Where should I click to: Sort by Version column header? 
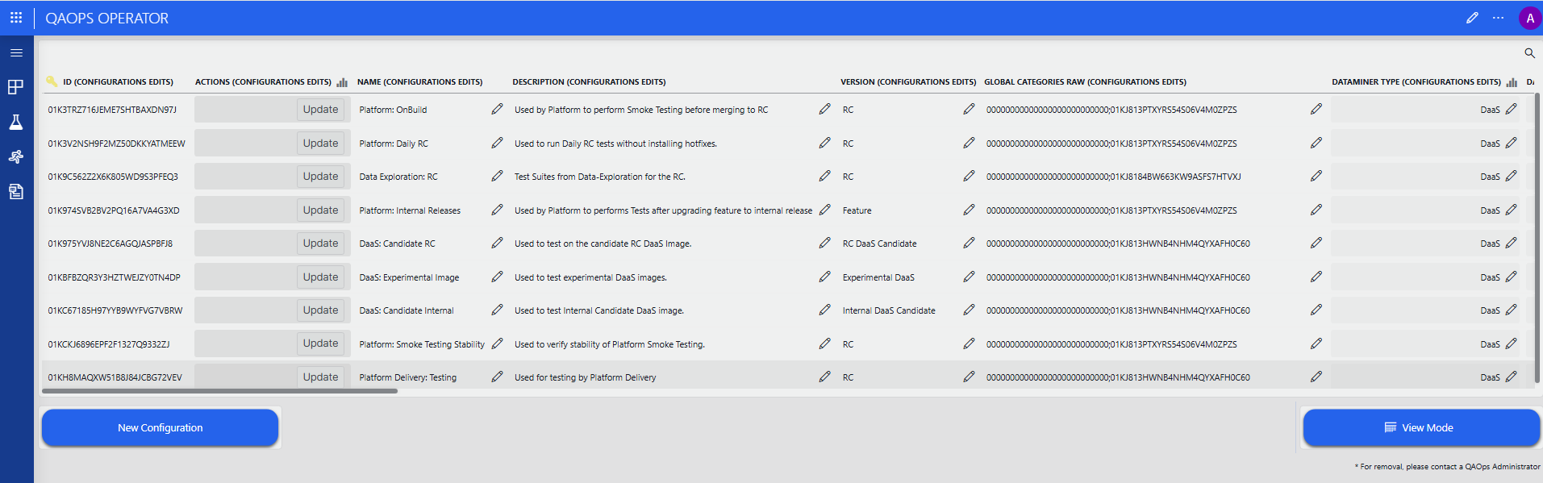[x=907, y=82]
